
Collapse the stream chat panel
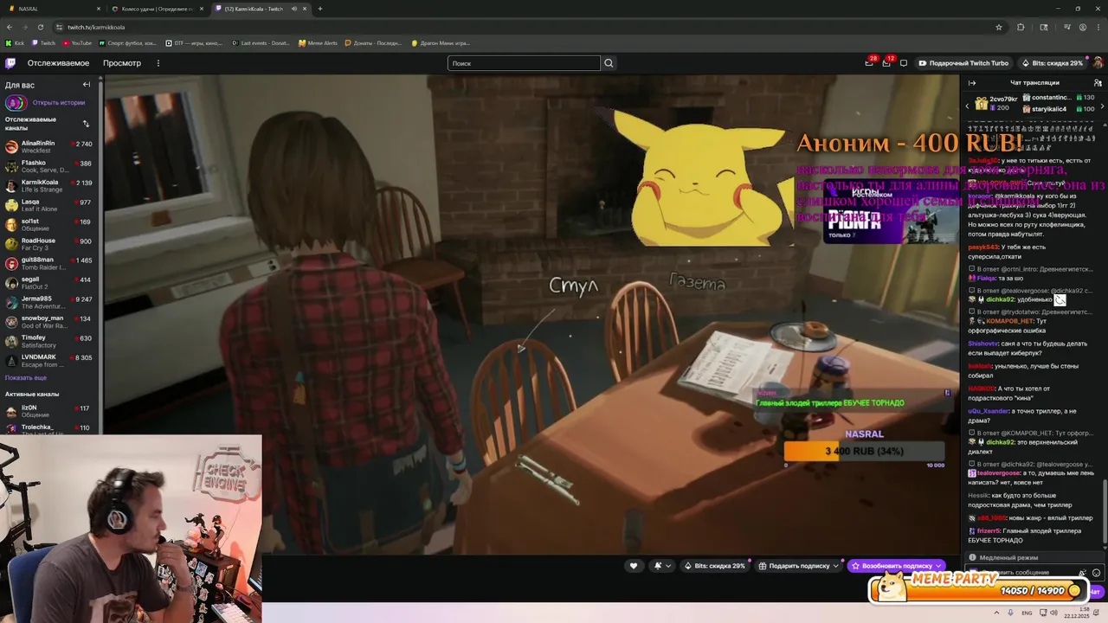pos(971,83)
